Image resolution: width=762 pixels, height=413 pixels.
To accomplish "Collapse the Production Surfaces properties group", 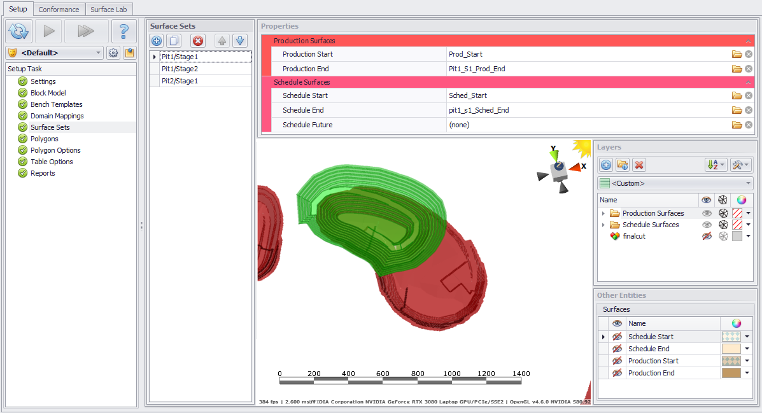I will pyautogui.click(x=748, y=41).
